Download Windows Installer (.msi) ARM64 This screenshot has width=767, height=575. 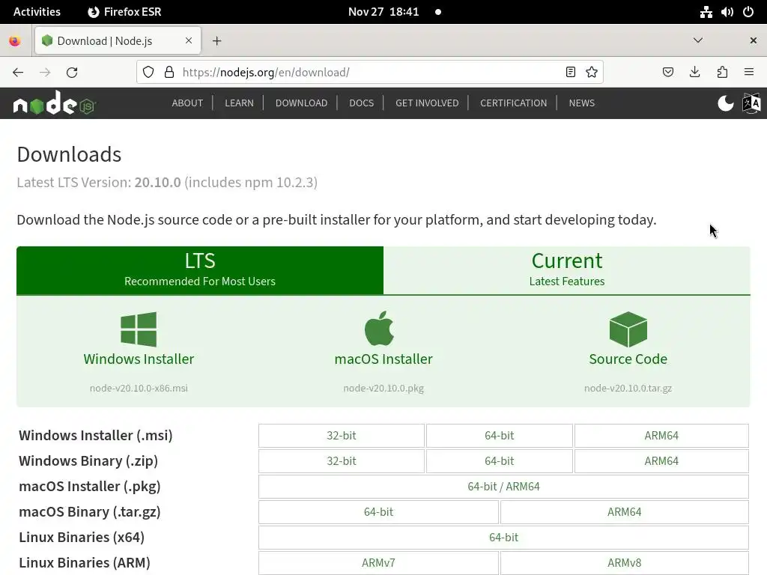point(661,436)
